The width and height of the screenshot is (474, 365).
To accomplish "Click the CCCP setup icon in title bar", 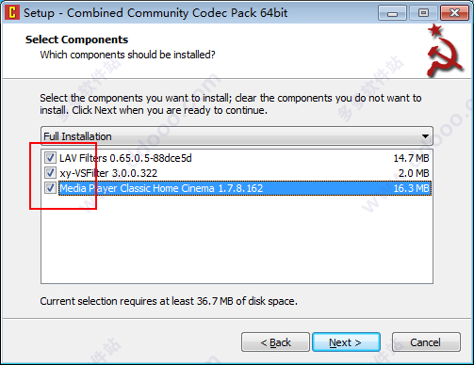I will [12, 13].
